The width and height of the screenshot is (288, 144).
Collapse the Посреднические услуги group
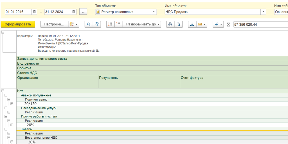(6, 108)
